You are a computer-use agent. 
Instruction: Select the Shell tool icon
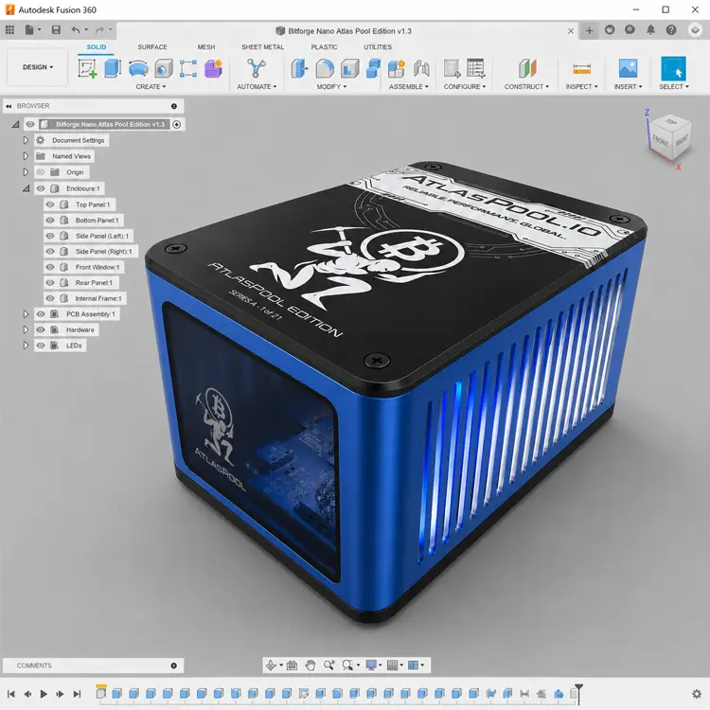coord(349,69)
